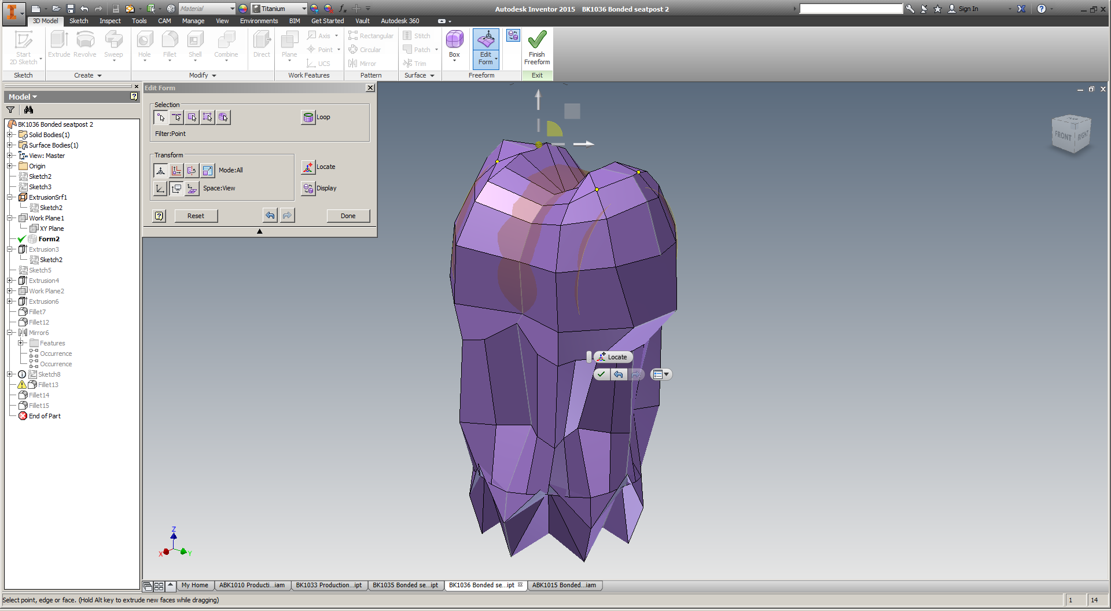Viewport: 1111px width, 611px height.
Task: Select the Point selection filter
Action: (161, 117)
